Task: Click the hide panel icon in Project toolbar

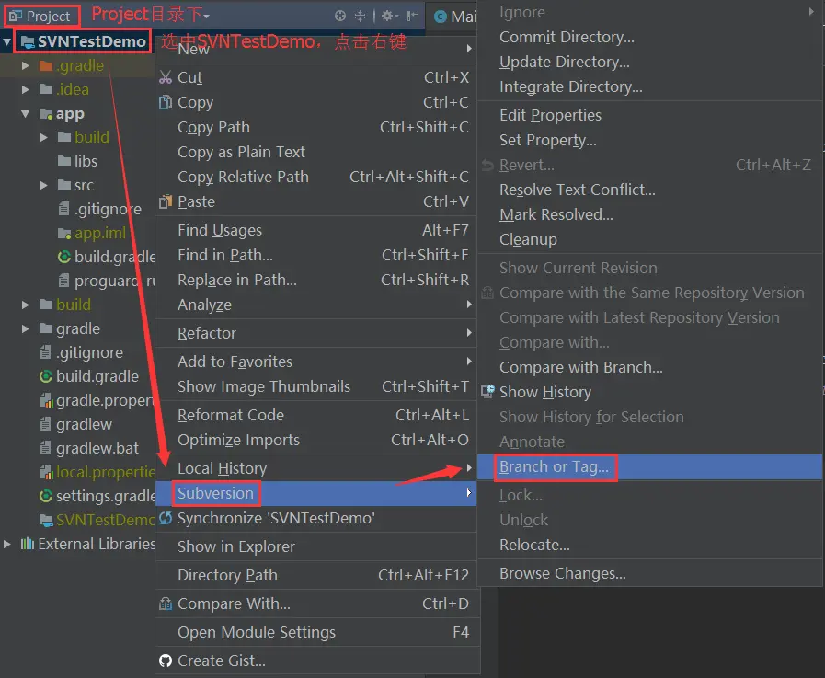Action: tap(412, 16)
